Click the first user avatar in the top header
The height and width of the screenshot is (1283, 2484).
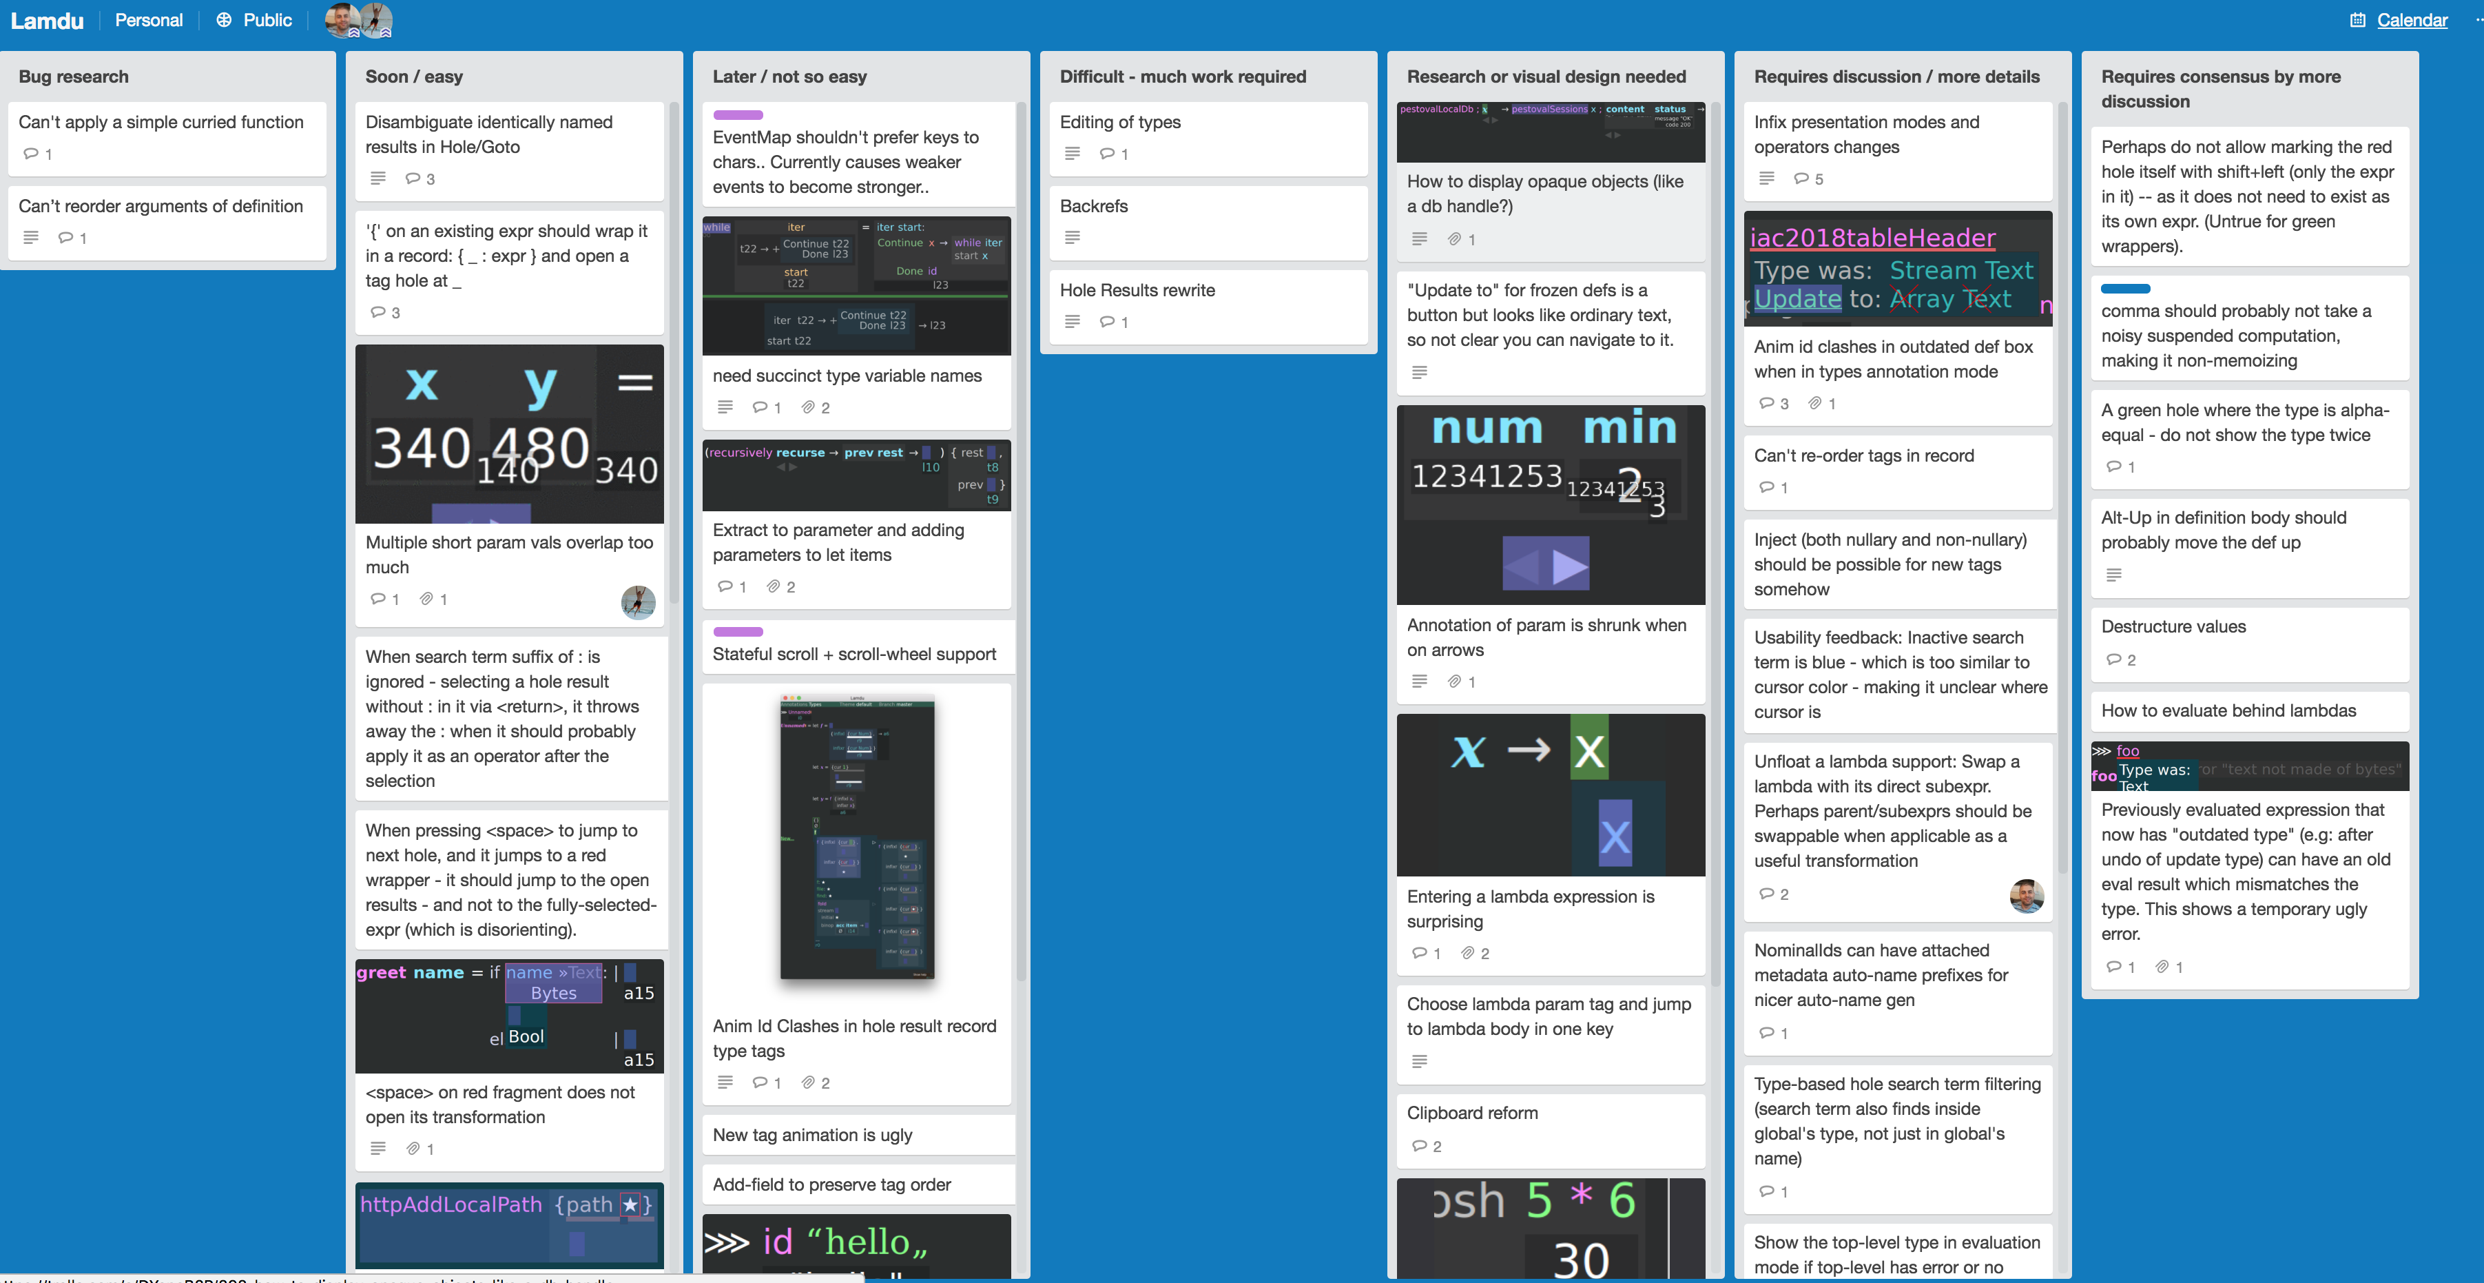pos(340,19)
